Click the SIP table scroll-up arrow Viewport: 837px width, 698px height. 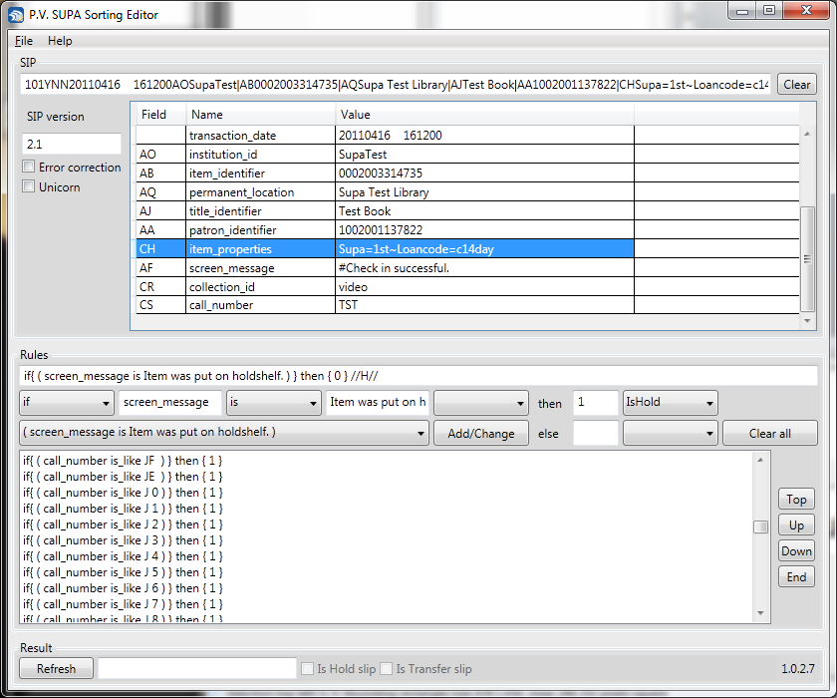point(807,134)
